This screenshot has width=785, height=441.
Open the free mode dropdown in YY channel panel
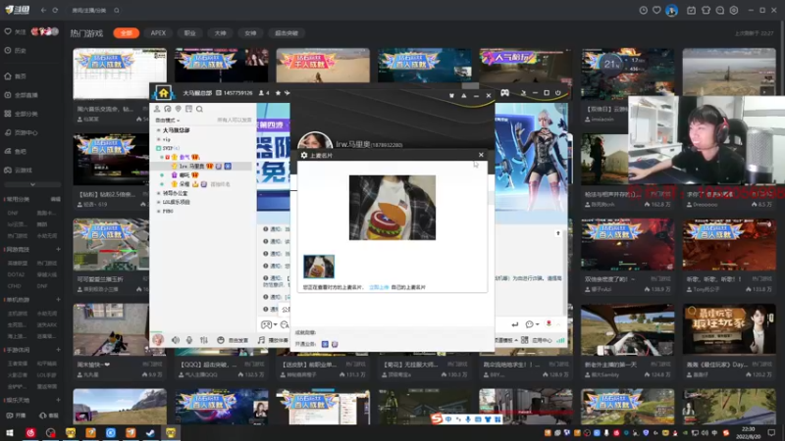pyautogui.click(x=167, y=121)
